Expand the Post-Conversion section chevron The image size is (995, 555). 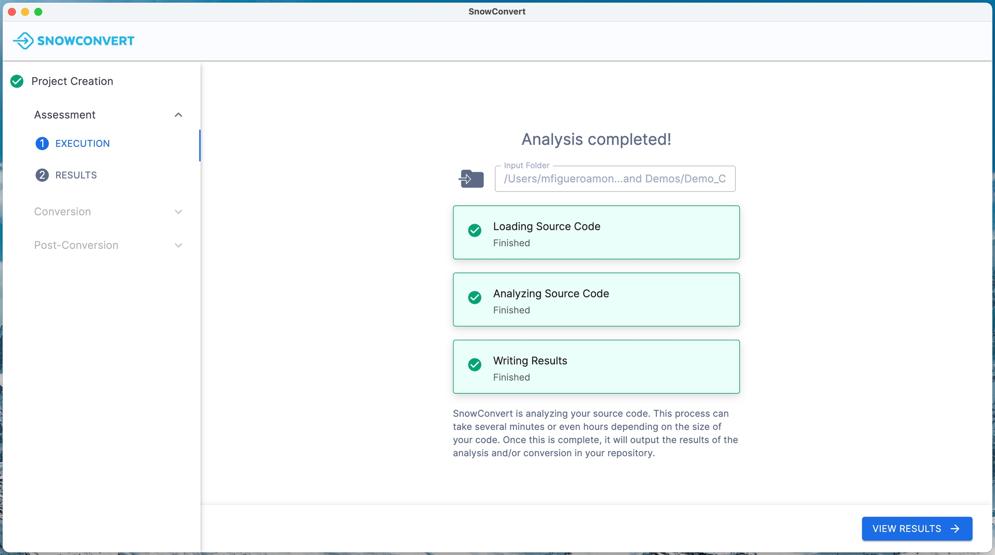(178, 245)
